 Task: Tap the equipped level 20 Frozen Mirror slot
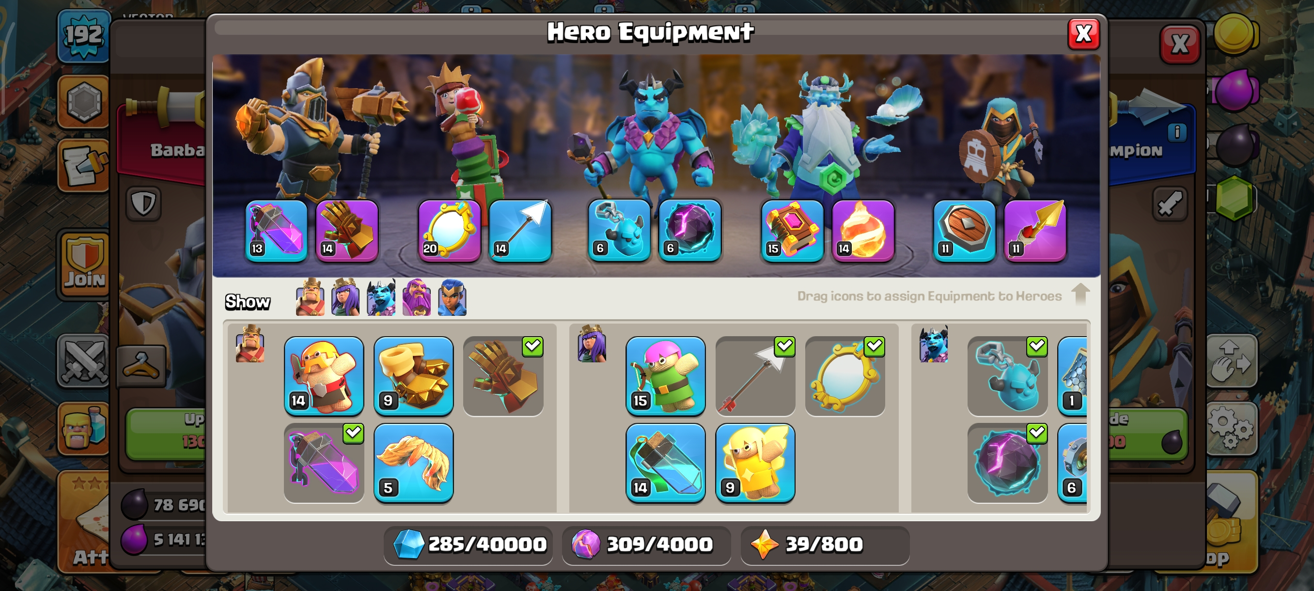(x=450, y=231)
